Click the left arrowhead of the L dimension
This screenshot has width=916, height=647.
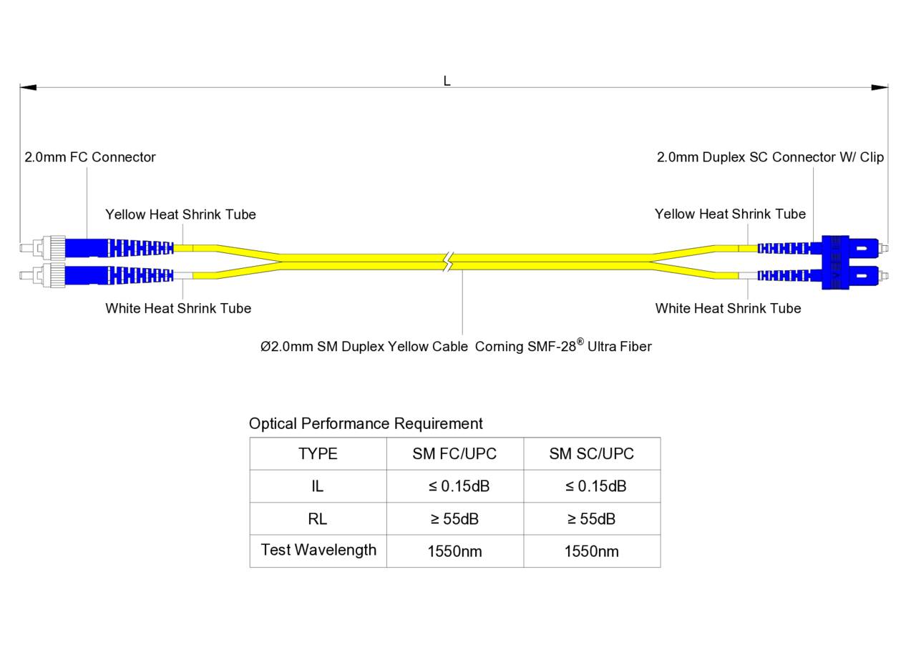coord(29,87)
